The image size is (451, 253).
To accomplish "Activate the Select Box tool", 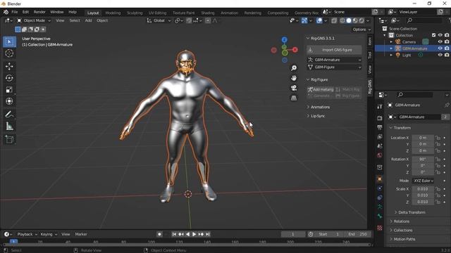I will (9, 42).
